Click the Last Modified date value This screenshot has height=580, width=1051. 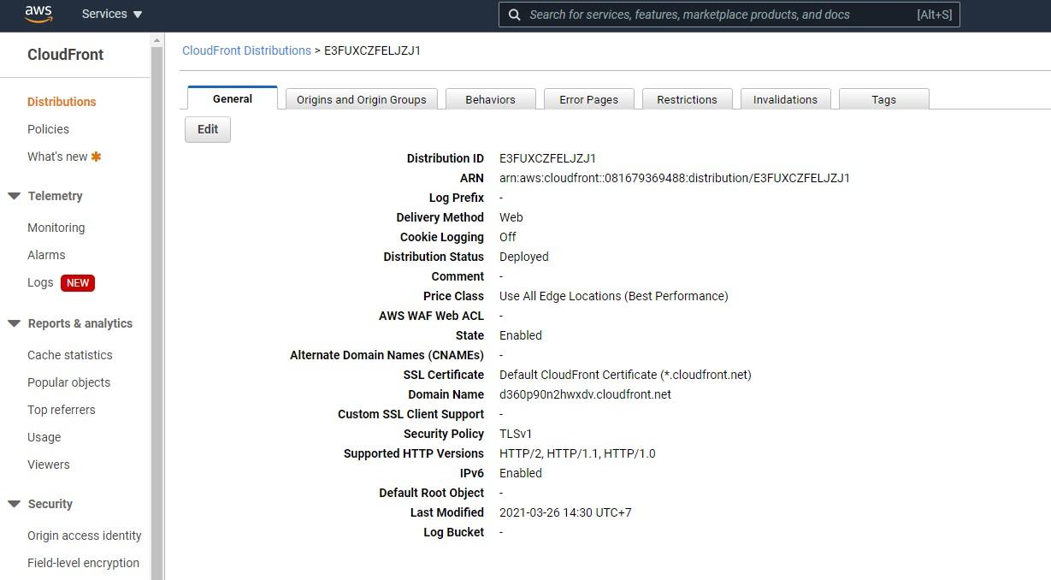click(565, 512)
